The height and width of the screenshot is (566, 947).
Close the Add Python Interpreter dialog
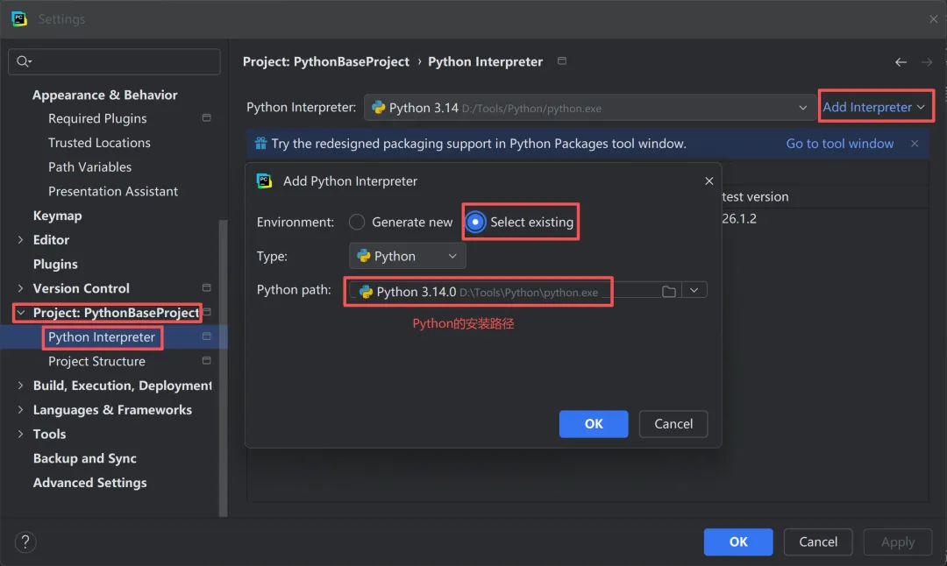pos(709,181)
